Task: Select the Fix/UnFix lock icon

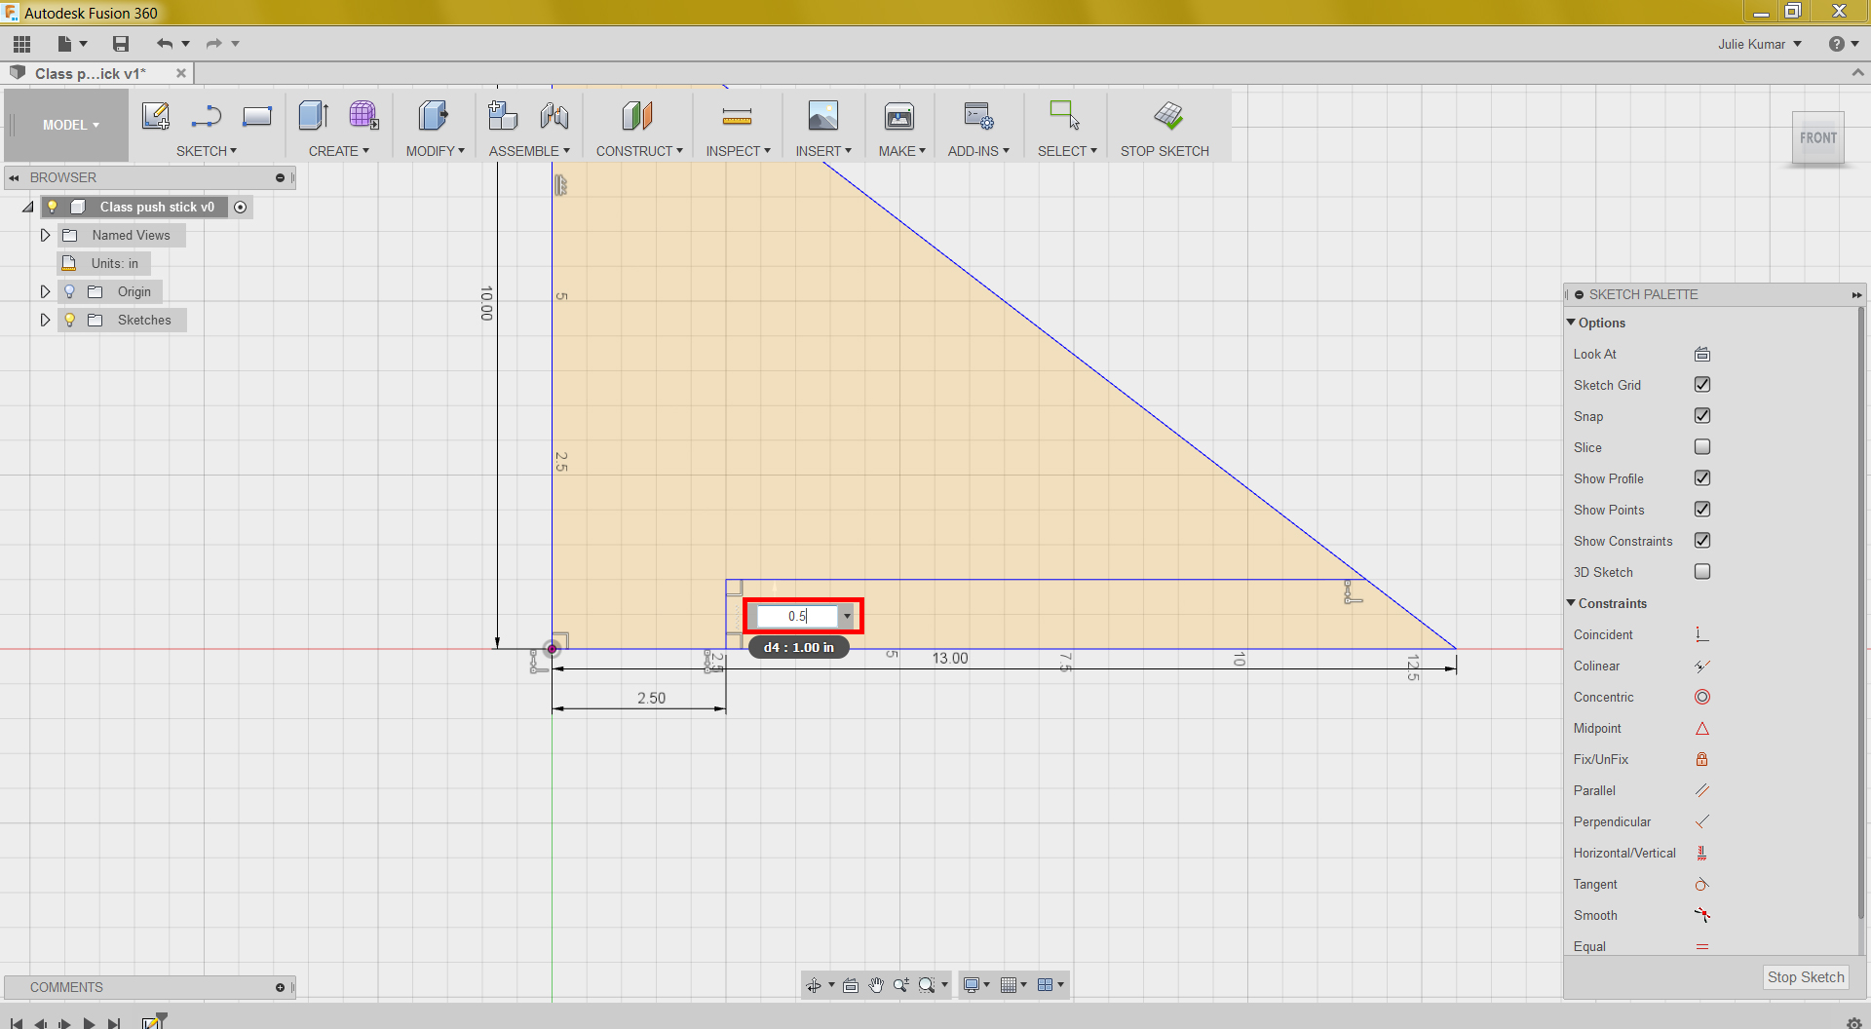Action: pos(1702,759)
